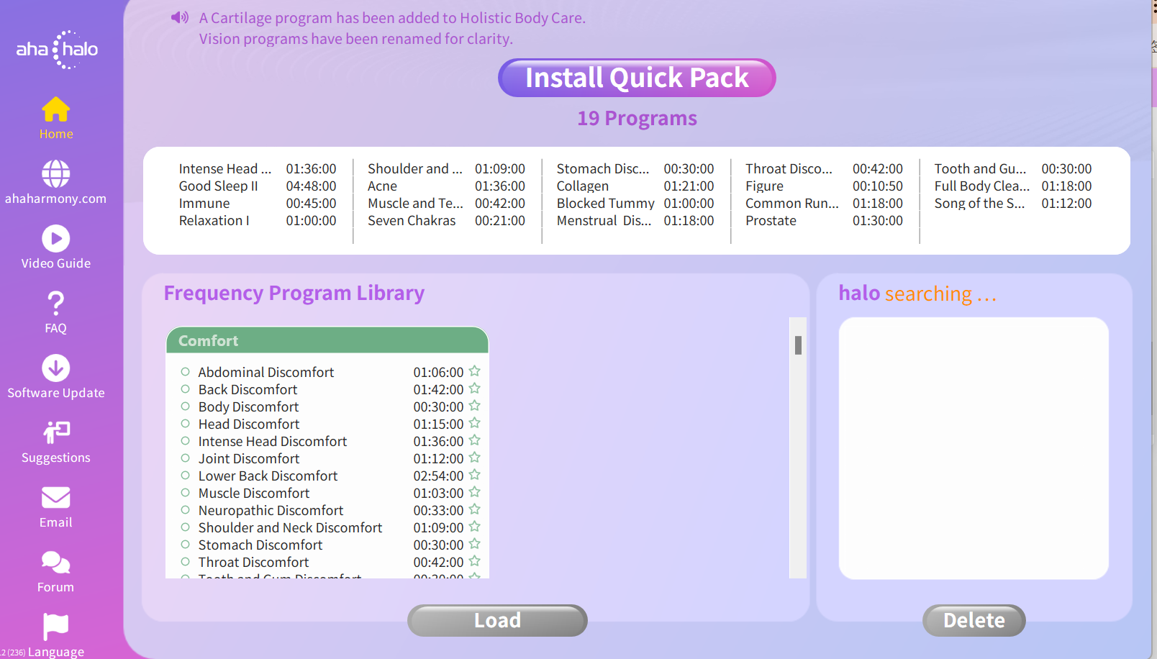Click Prostate in quick pack list

pos(771,221)
